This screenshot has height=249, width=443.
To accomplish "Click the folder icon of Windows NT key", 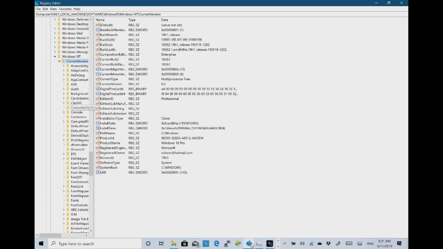I will (59, 56).
